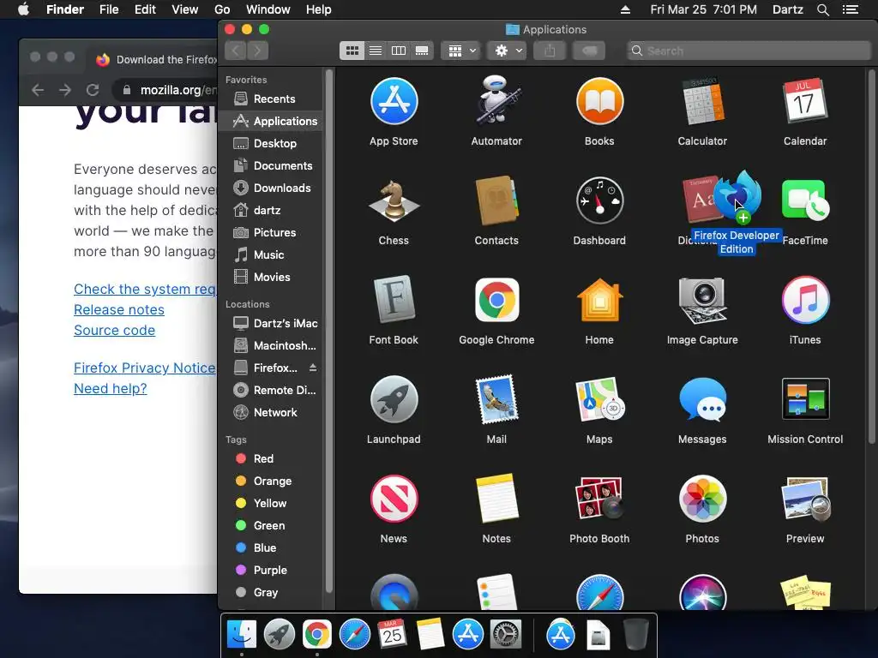878x658 pixels.
Task: Open the View menu
Action: 185,9
